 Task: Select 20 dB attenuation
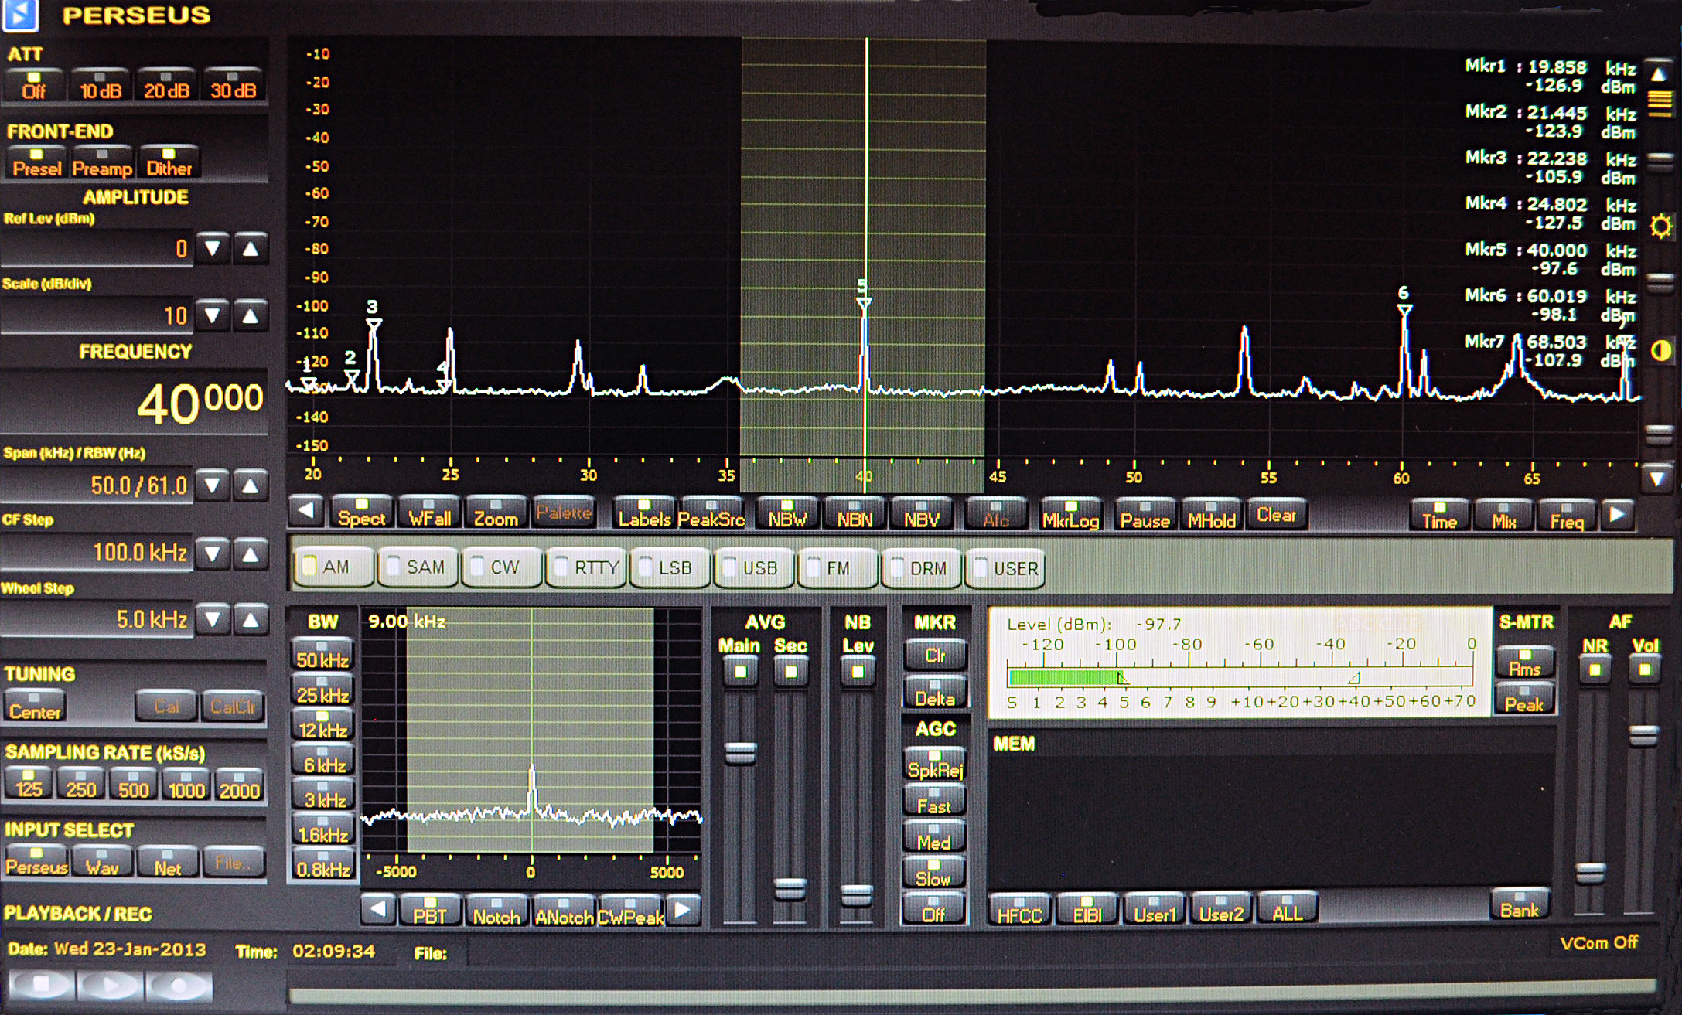[166, 86]
